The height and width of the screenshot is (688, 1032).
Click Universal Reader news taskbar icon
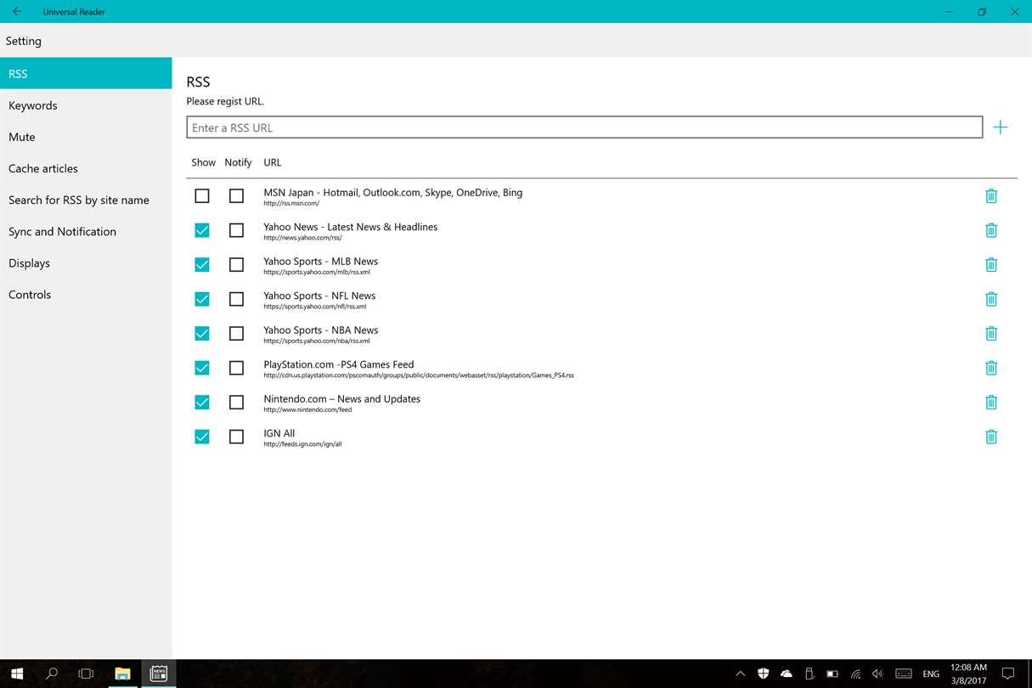click(x=158, y=674)
